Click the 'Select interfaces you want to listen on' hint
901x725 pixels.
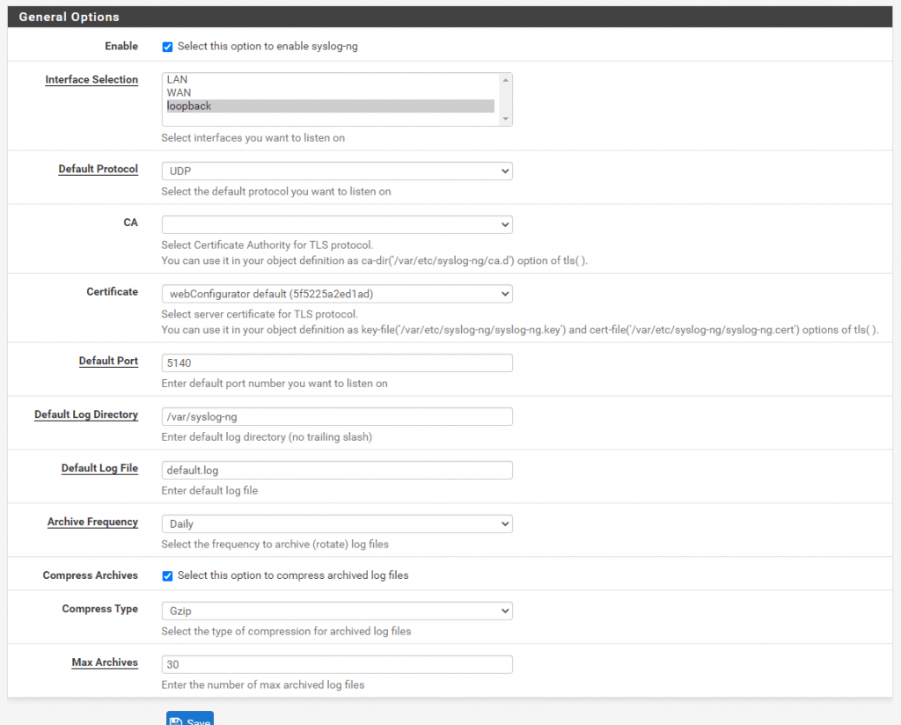tap(253, 138)
